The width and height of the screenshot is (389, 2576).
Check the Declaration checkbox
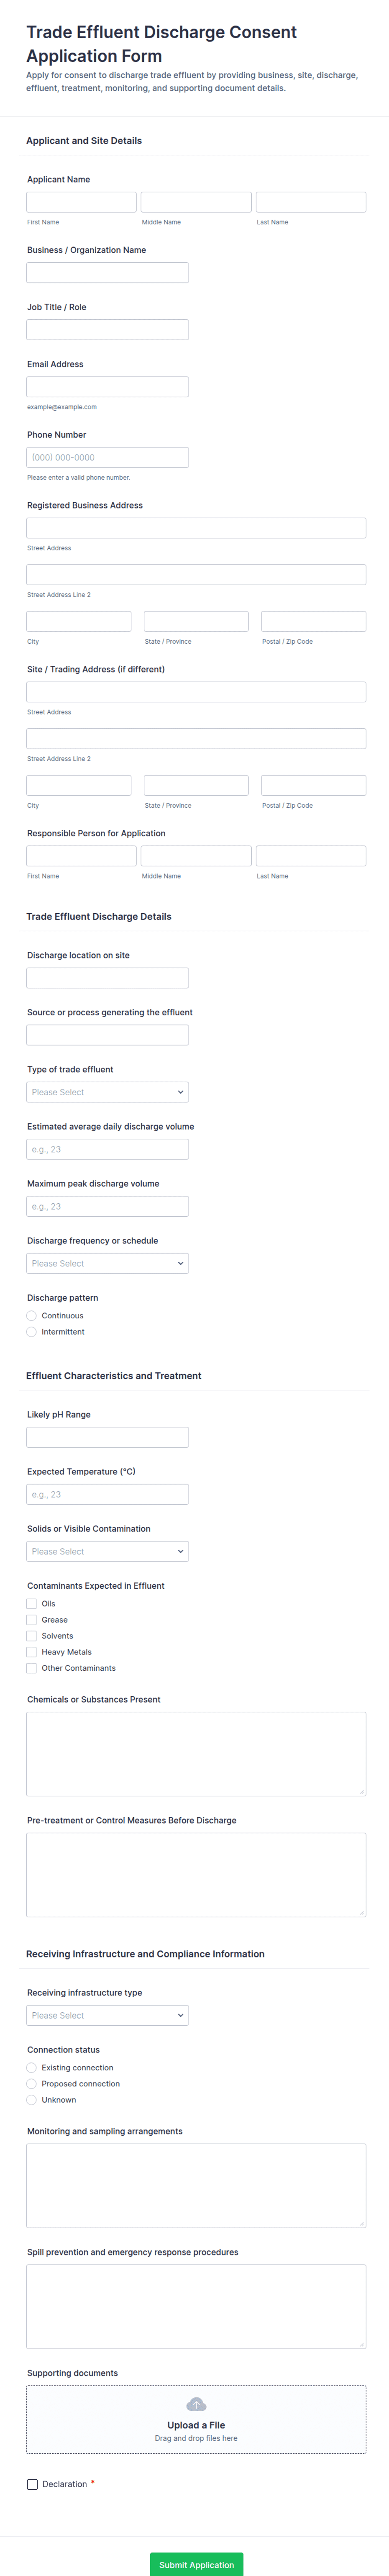coord(32,2483)
